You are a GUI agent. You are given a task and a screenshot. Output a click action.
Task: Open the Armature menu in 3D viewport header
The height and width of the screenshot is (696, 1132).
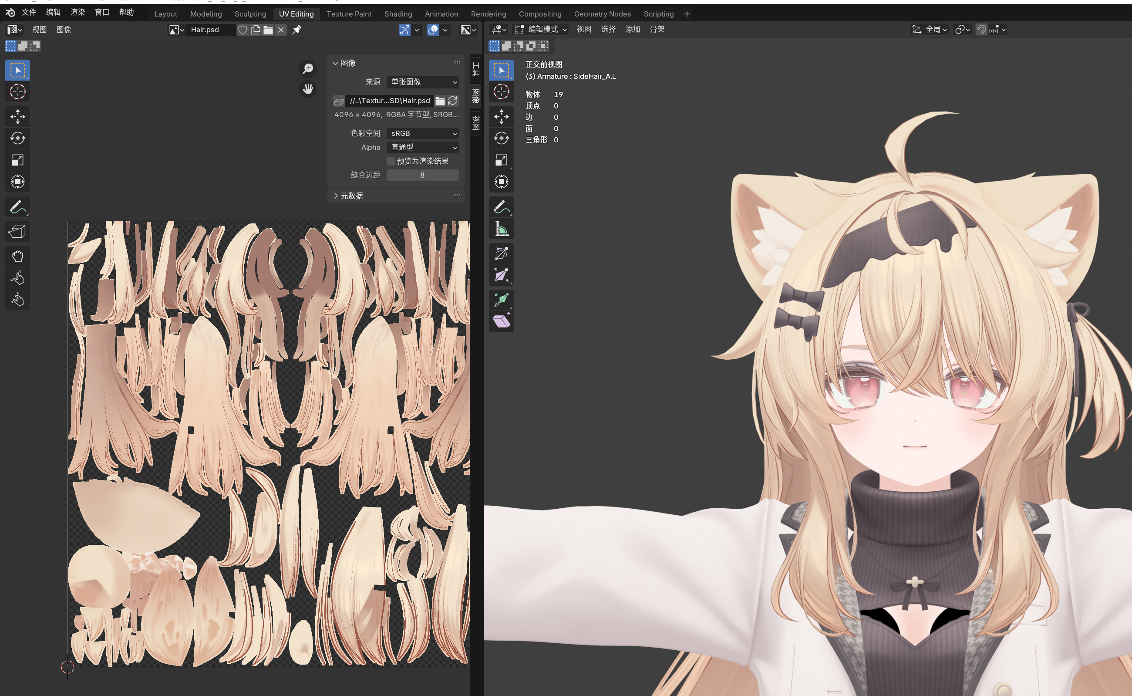pos(657,30)
